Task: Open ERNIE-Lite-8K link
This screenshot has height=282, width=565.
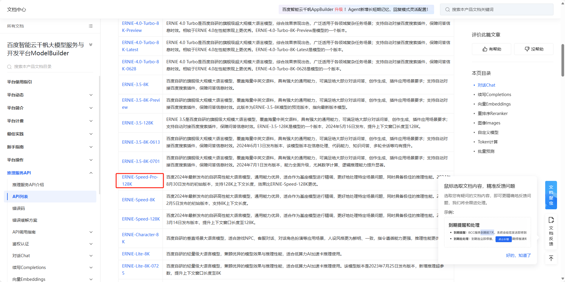Action: pyautogui.click(x=136, y=254)
